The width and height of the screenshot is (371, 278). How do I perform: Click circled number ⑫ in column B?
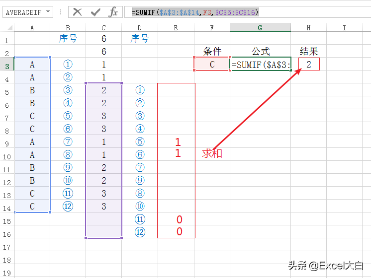coord(68,206)
